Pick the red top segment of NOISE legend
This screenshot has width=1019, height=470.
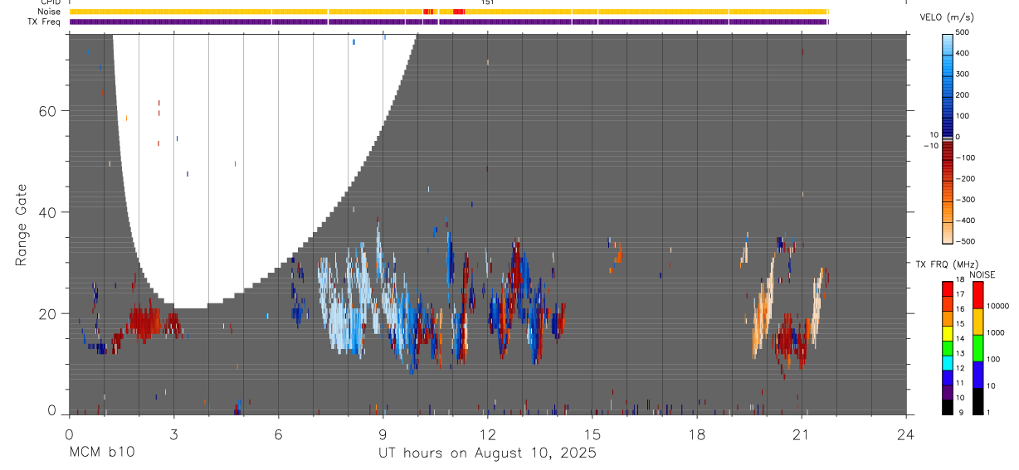click(978, 294)
